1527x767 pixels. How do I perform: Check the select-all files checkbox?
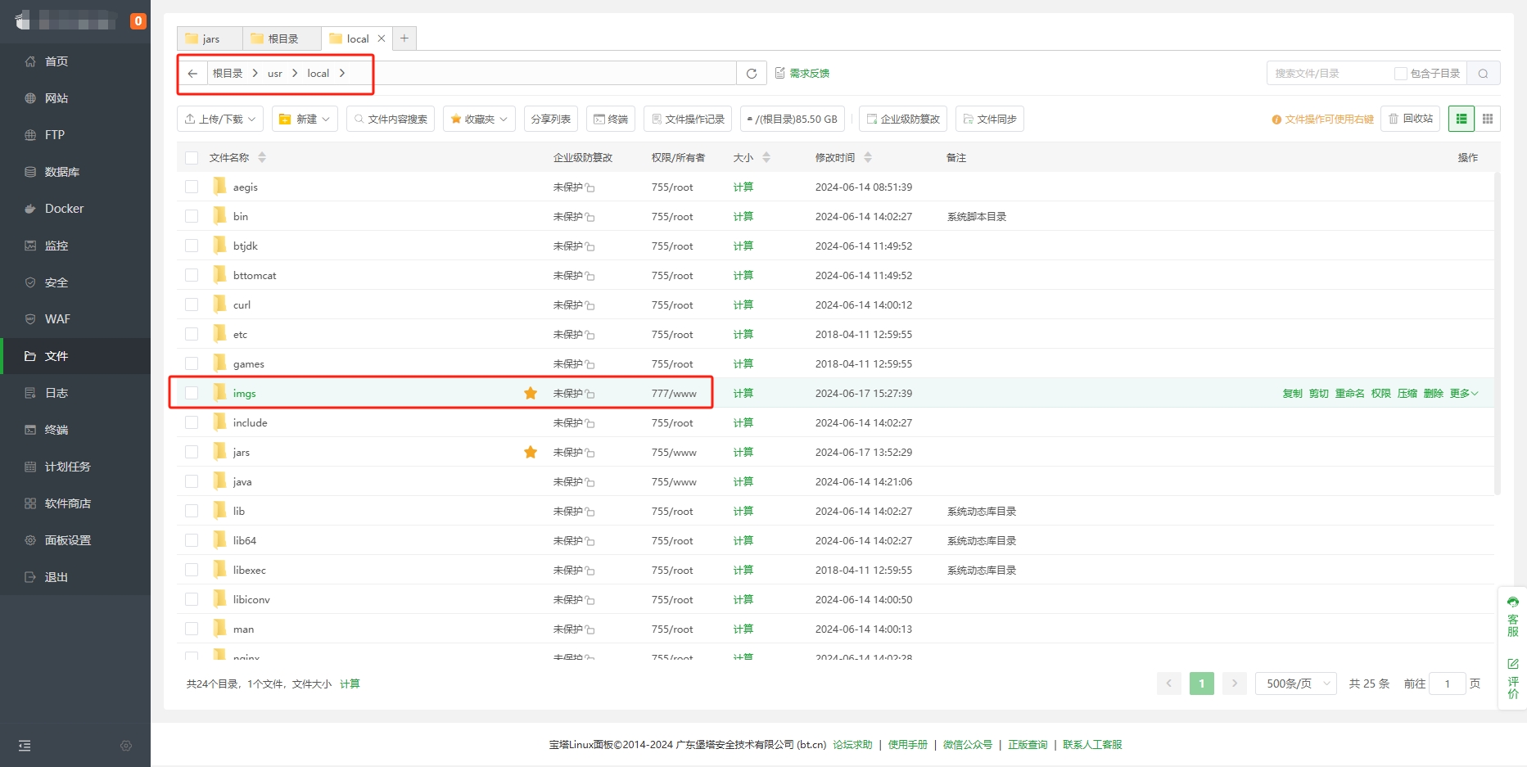tap(192, 158)
